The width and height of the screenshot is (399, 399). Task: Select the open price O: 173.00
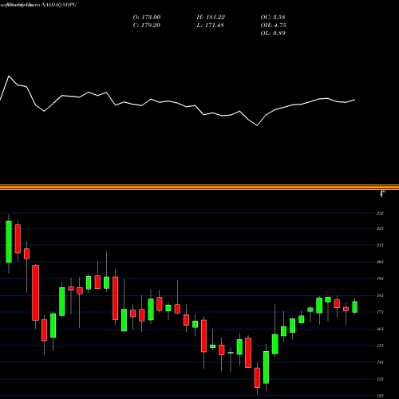point(147,18)
